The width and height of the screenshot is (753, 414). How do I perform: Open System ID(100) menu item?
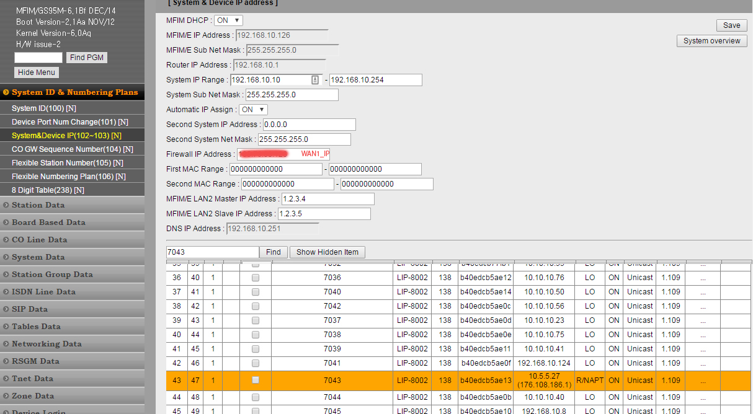[43, 108]
